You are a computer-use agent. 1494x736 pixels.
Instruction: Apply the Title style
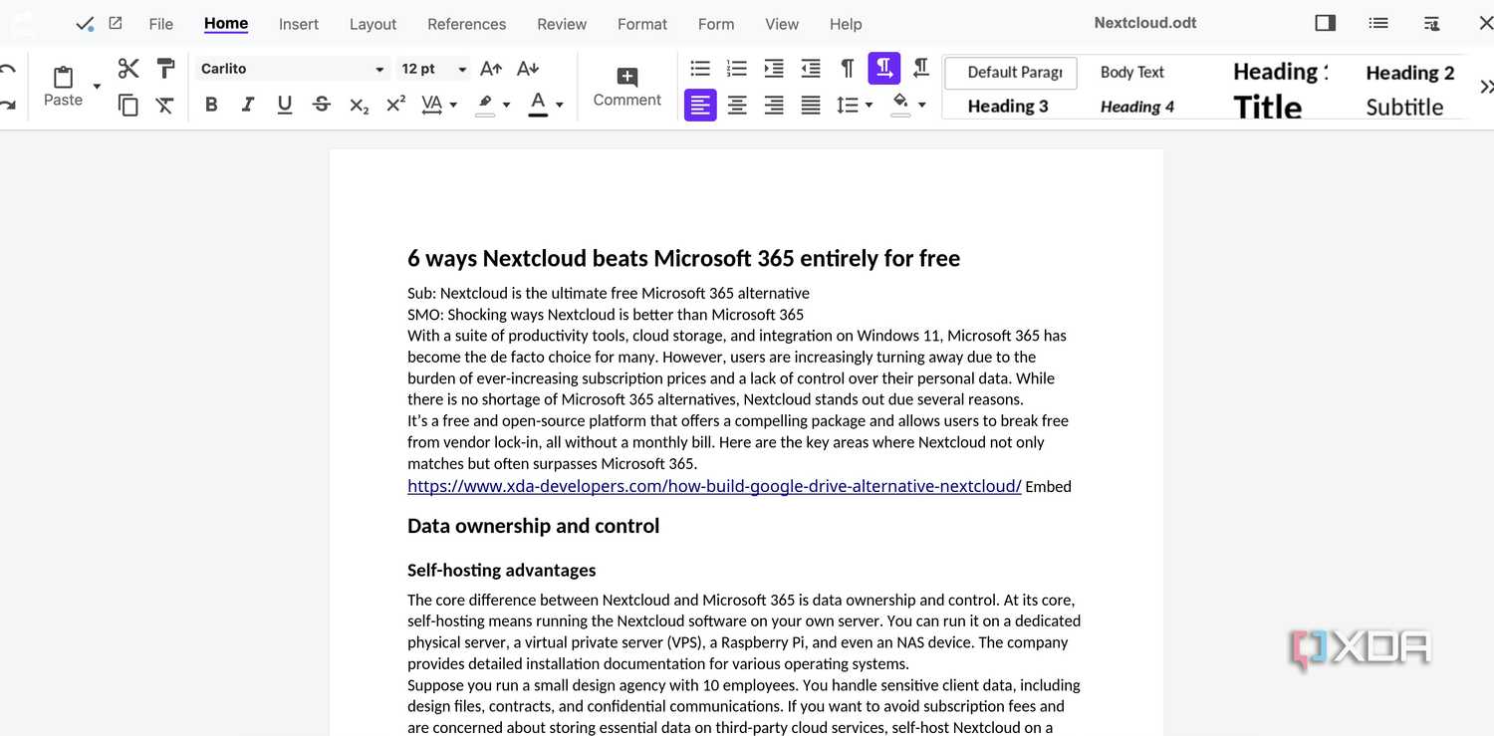[x=1267, y=107]
